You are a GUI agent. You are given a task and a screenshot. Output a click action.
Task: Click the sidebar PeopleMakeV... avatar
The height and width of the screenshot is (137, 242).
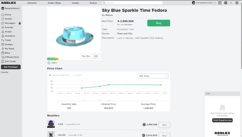3,8
